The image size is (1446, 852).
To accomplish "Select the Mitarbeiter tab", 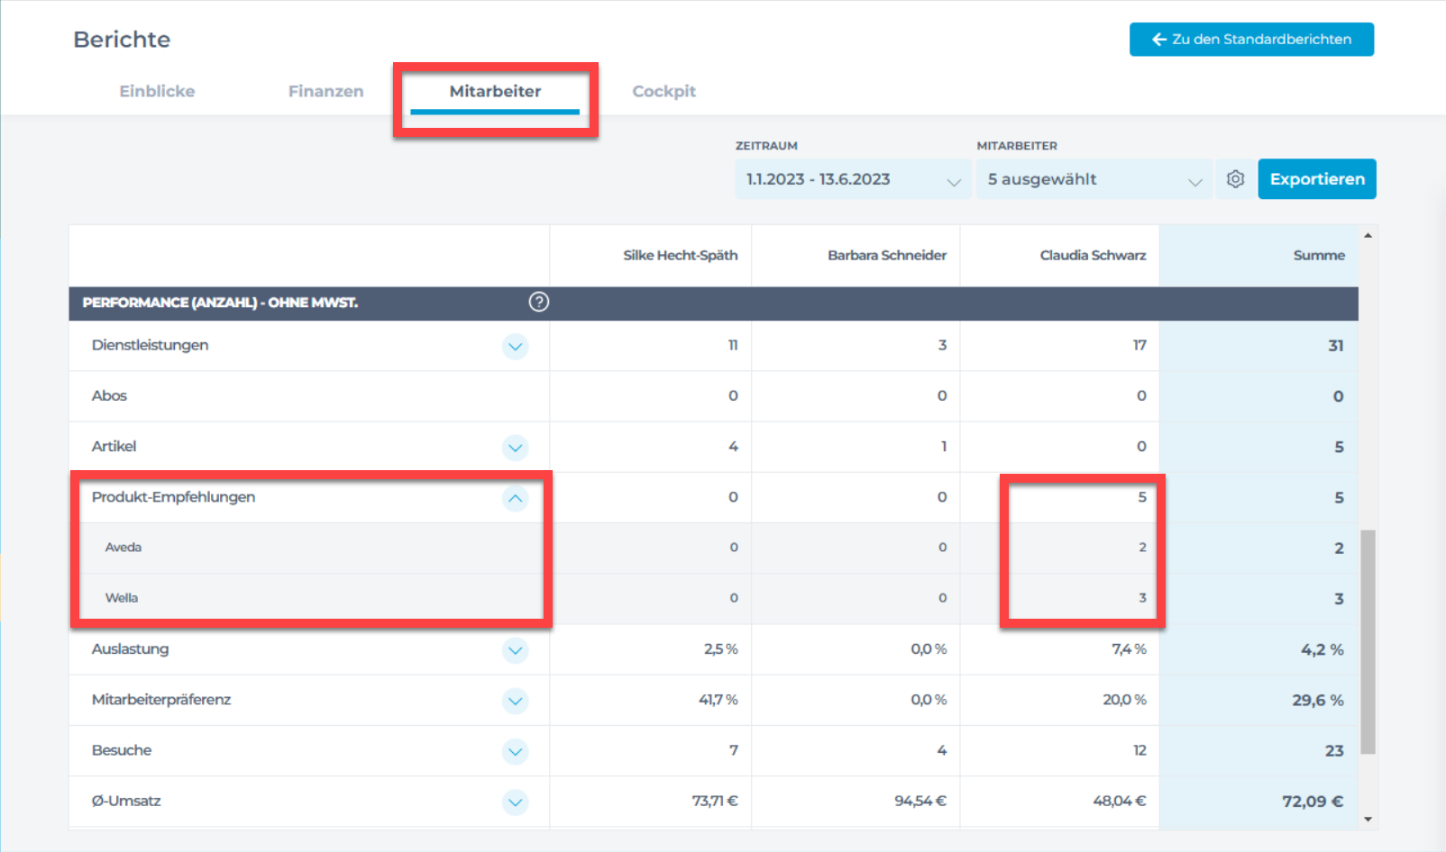I will point(495,91).
